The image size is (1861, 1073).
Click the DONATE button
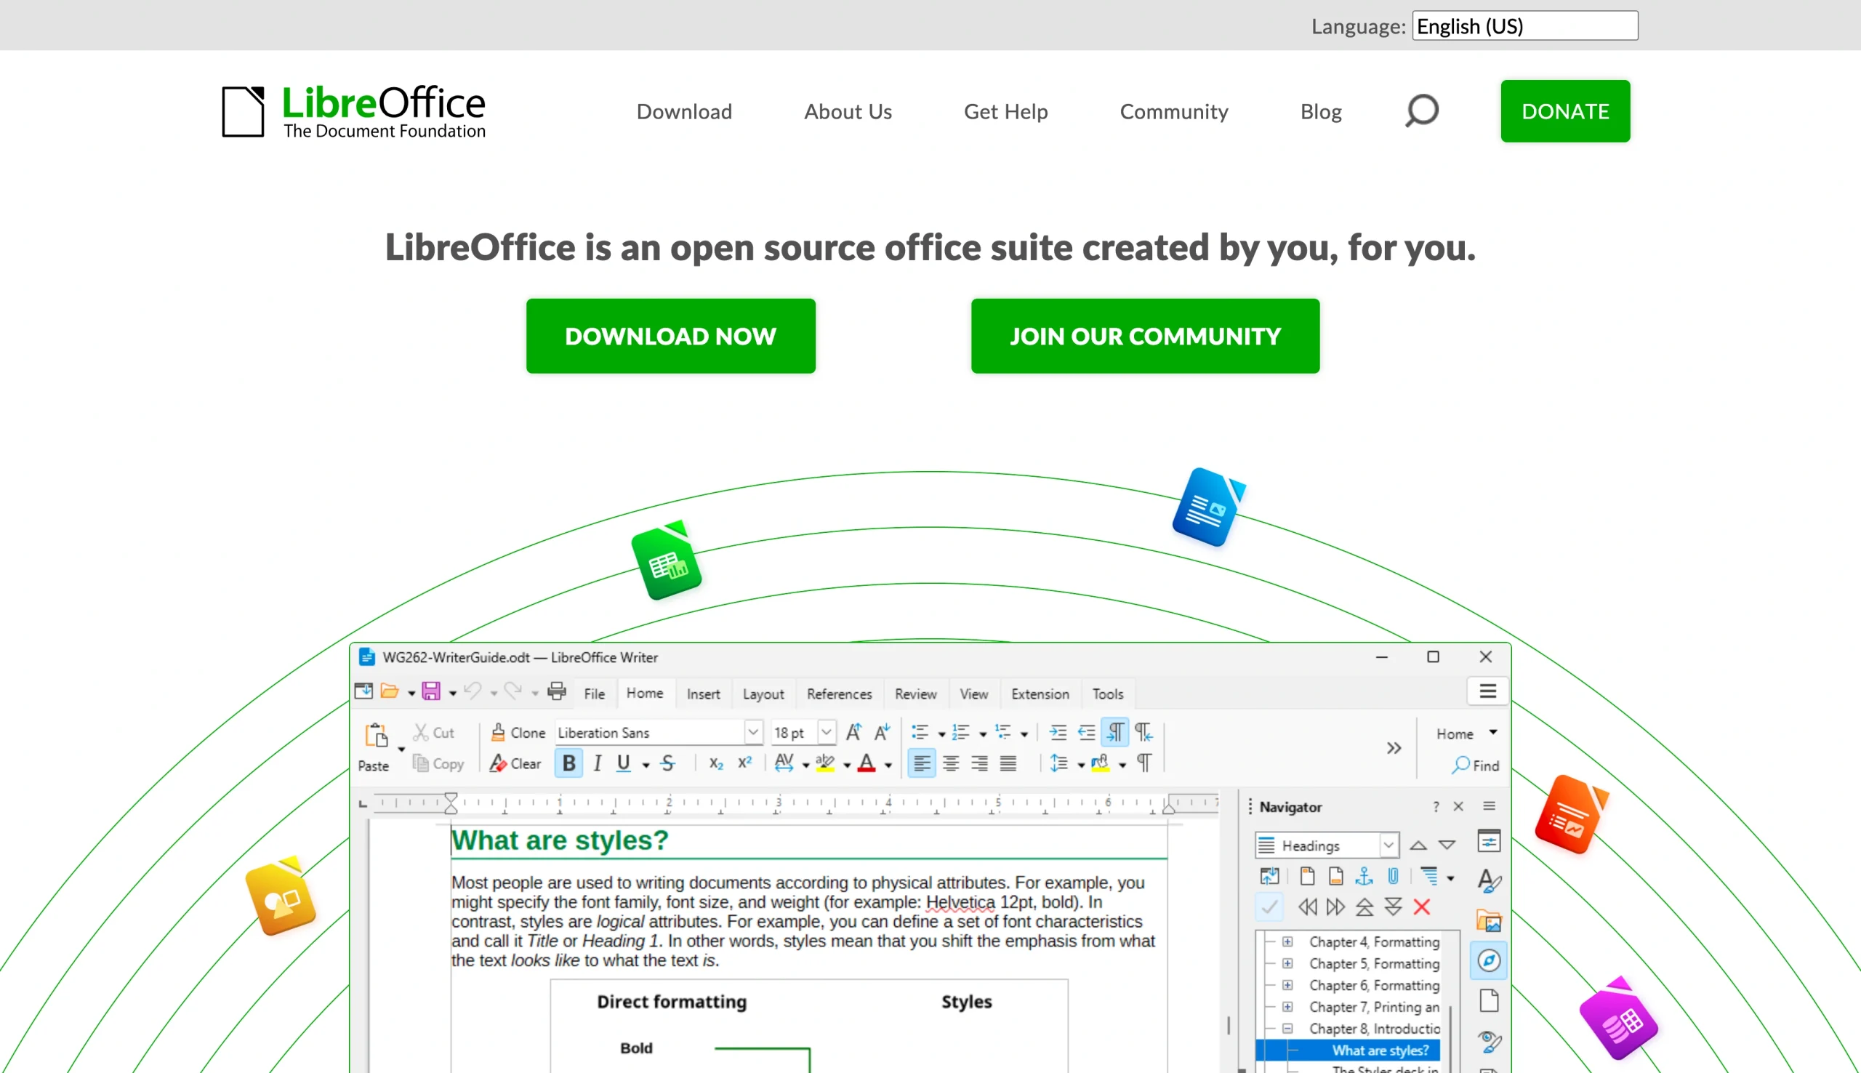1565,111
